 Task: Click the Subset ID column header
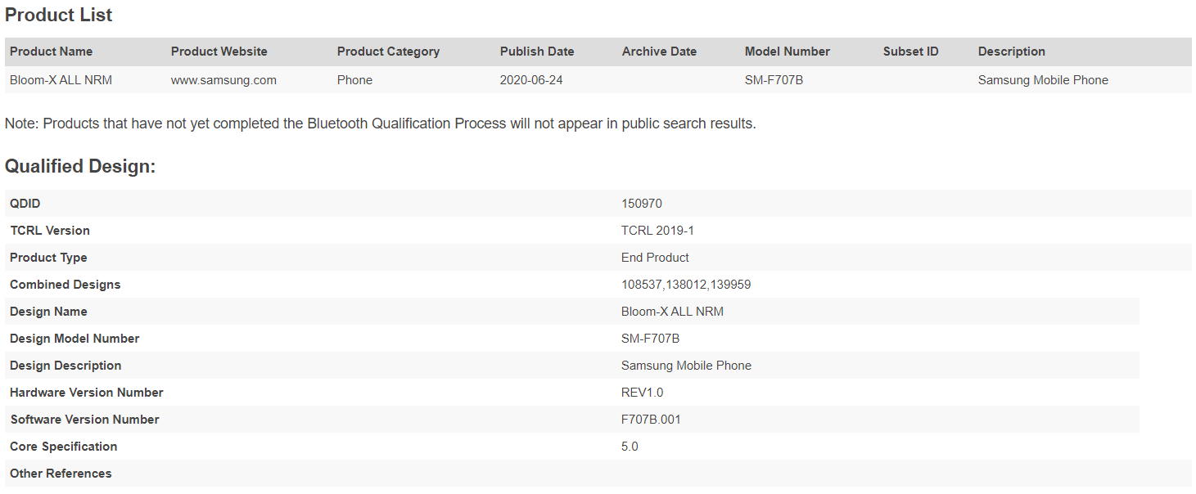pos(910,52)
